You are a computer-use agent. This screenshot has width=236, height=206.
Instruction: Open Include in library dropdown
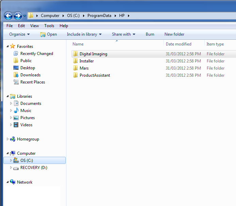coord(84,34)
